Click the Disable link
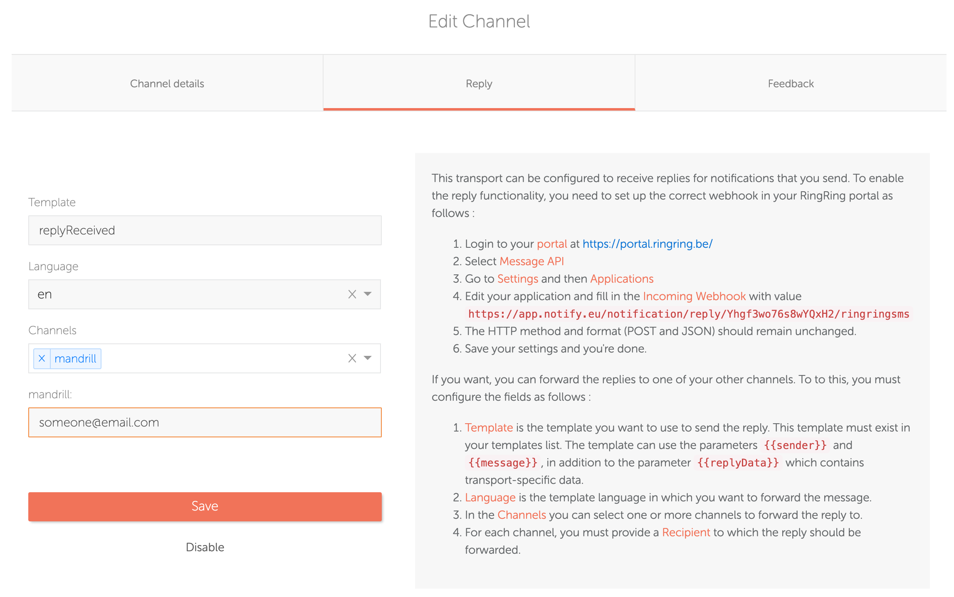 point(205,547)
